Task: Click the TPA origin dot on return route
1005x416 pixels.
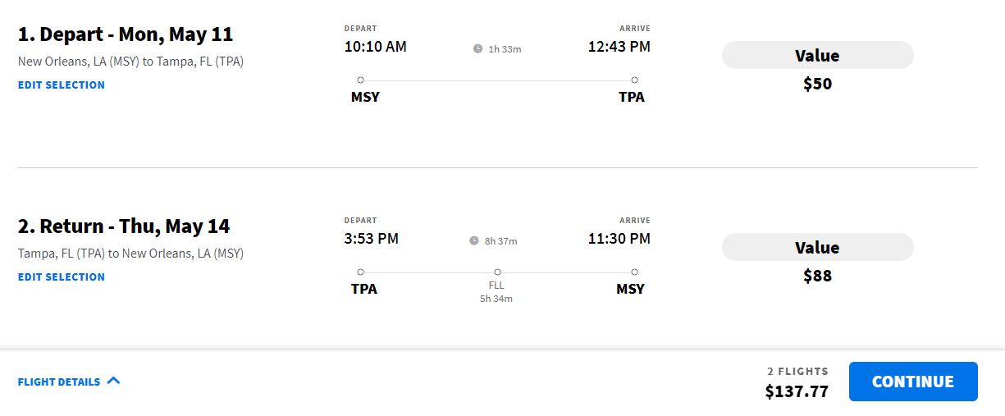Action: [x=360, y=272]
